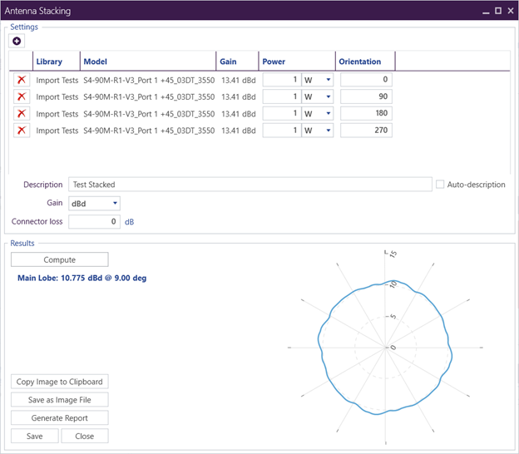Click the Compute button
Screen dimensions: 519x454
pyautogui.click(x=60, y=259)
